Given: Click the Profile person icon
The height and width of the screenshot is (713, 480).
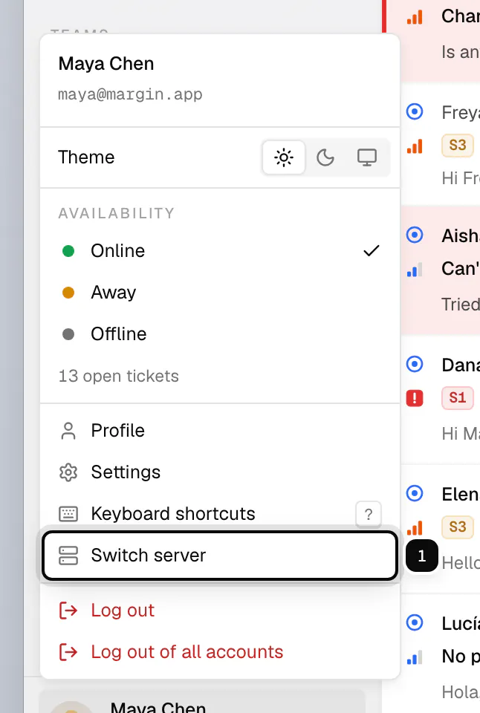Looking at the screenshot, I should click(x=68, y=431).
